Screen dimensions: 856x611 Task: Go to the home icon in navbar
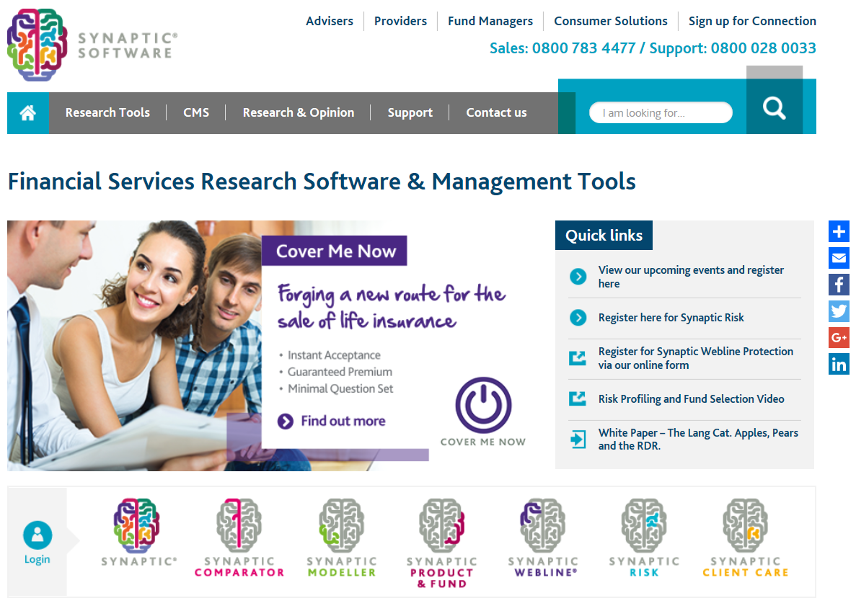tap(28, 113)
